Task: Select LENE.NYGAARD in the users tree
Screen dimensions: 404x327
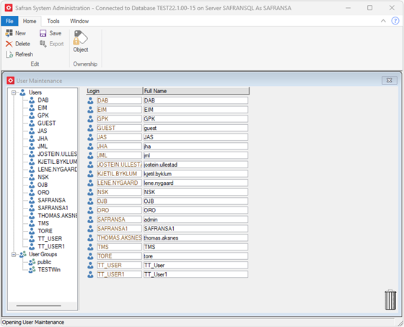Action: click(x=57, y=170)
